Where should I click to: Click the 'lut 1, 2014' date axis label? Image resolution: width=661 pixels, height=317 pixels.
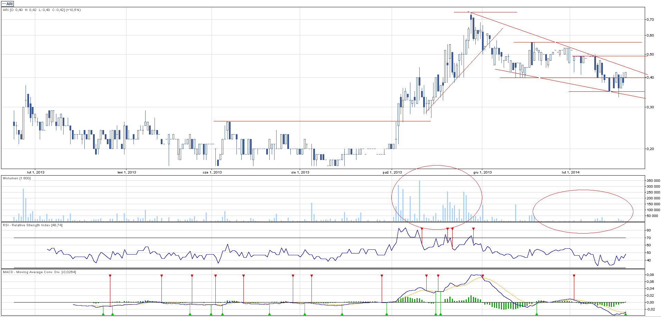click(x=570, y=172)
